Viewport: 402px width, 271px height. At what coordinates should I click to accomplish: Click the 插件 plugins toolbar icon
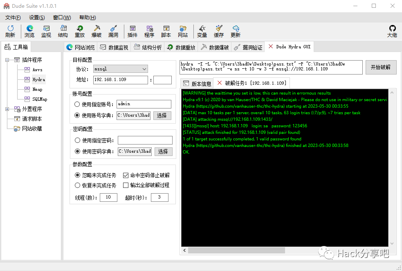click(x=133, y=31)
